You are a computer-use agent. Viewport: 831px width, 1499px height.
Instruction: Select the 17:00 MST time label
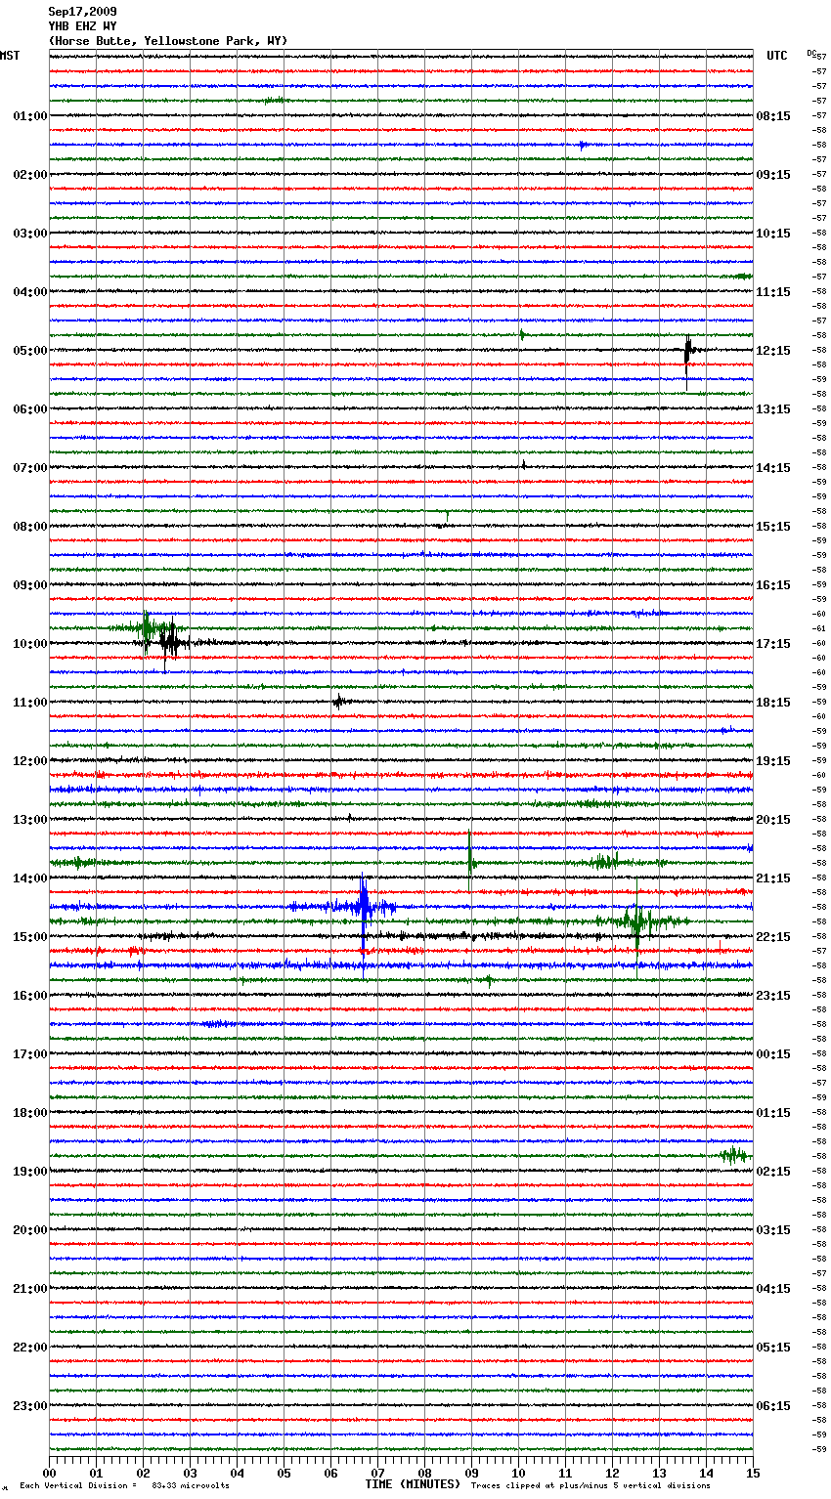30,1054
